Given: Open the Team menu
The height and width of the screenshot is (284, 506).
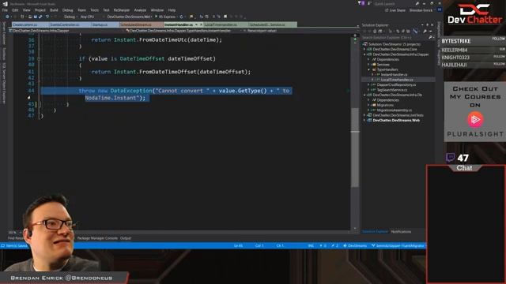Looking at the screenshot, I should (81, 10).
